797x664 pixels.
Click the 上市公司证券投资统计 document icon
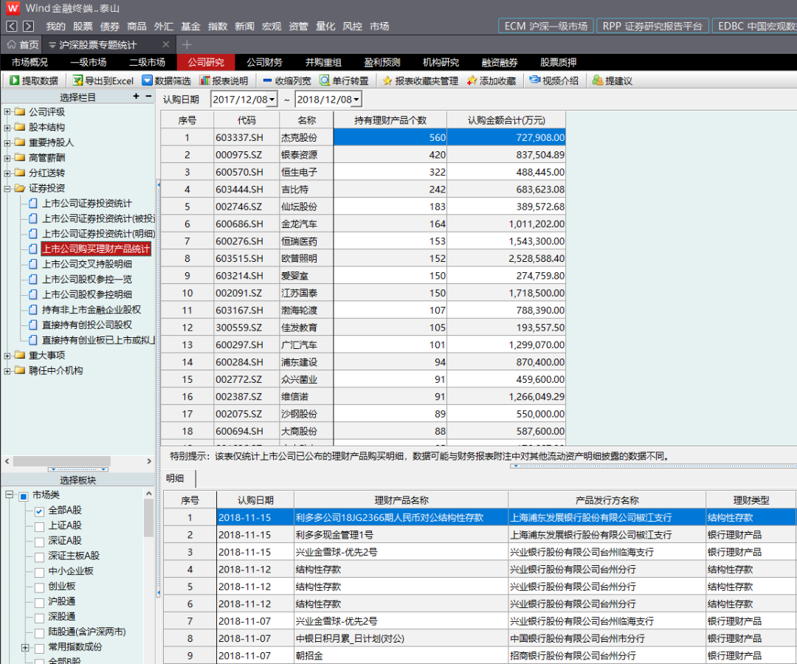pyautogui.click(x=33, y=203)
